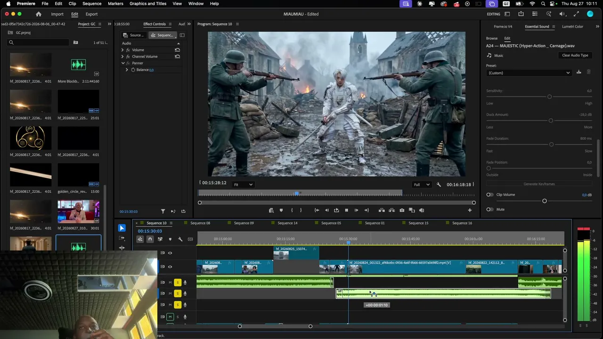Expand the Volume effect properties
This screenshot has width=603, height=339.
point(122,50)
